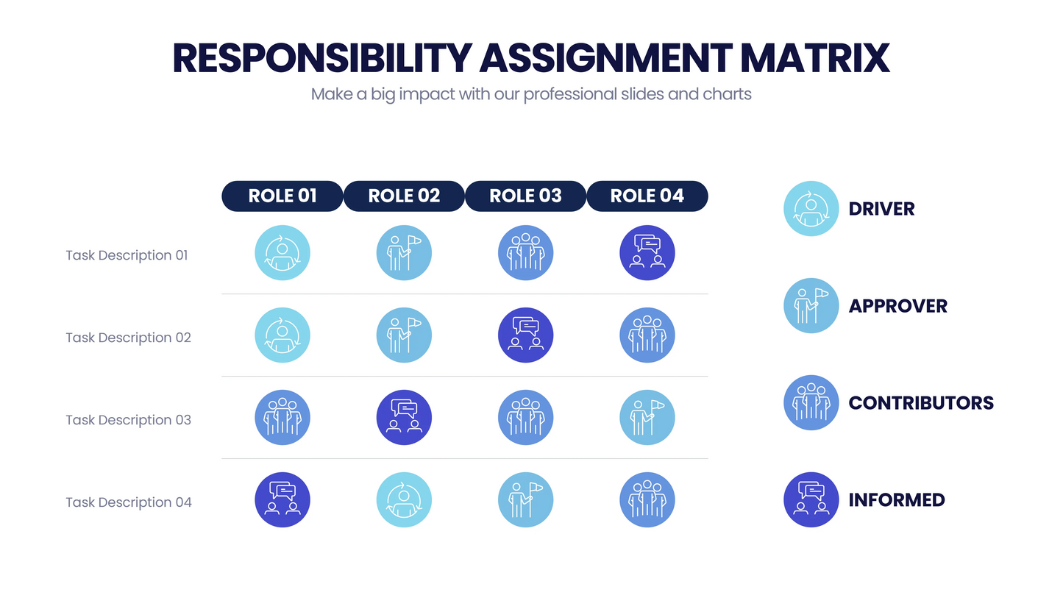This screenshot has width=1063, height=598.
Task: Click the Responsibility Assignment Matrix title
Action: click(x=531, y=59)
